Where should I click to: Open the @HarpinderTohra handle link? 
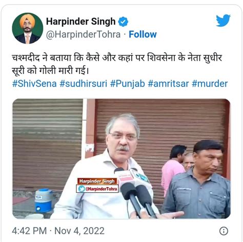coord(83,34)
